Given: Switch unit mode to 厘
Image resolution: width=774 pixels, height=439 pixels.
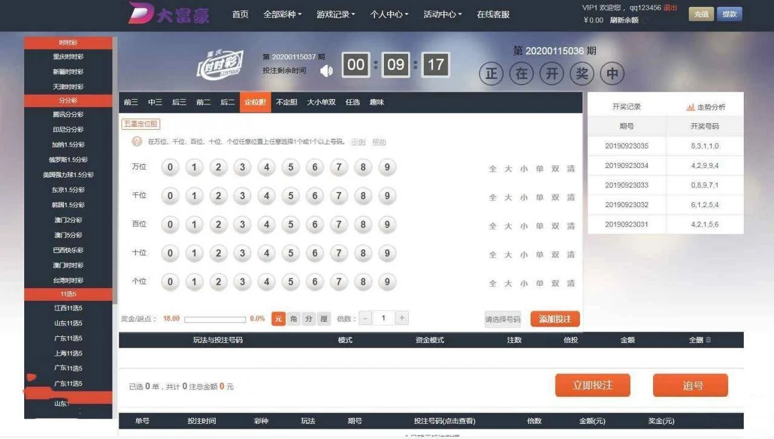Looking at the screenshot, I should [324, 319].
